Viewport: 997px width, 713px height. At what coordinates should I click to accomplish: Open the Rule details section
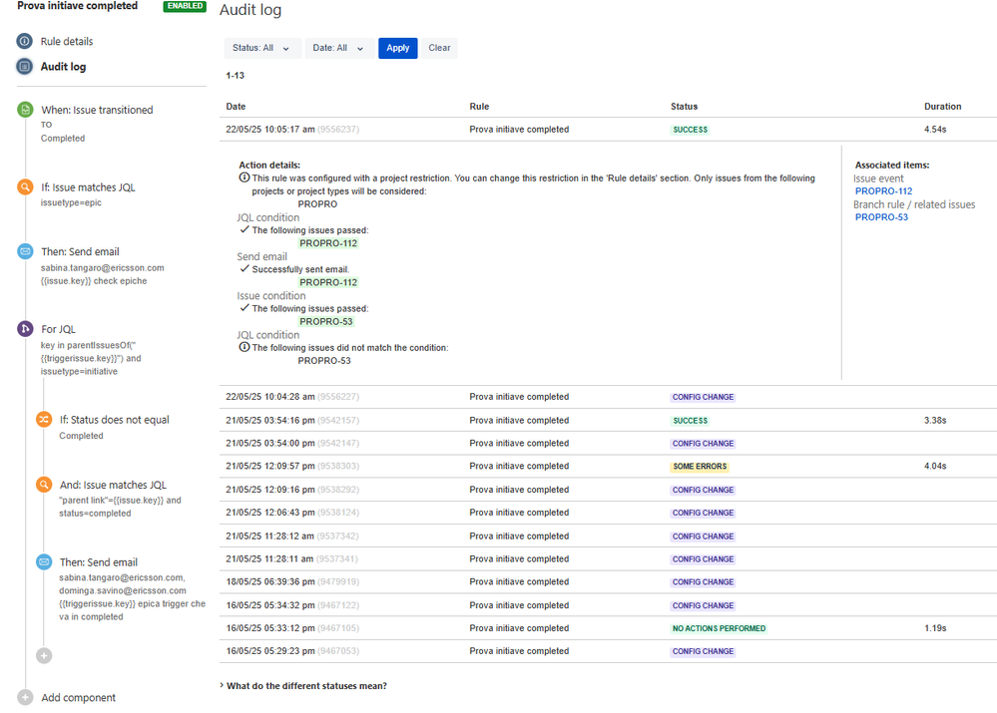[x=67, y=41]
